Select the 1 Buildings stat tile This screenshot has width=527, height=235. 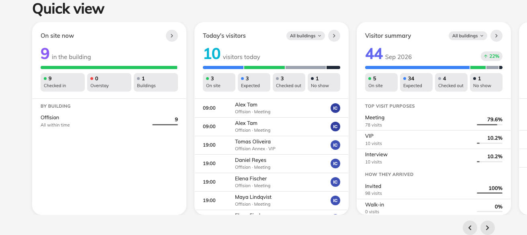pos(156,82)
